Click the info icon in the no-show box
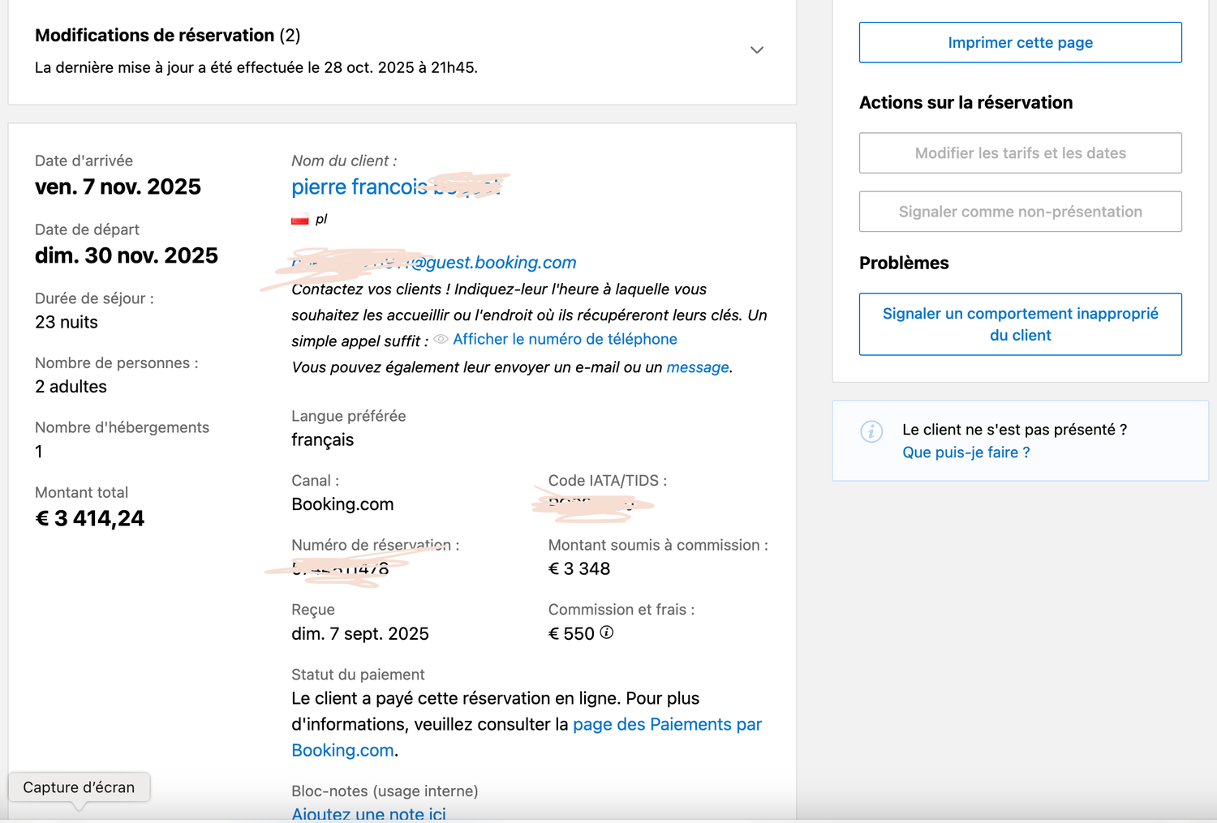1217x823 pixels. [871, 431]
